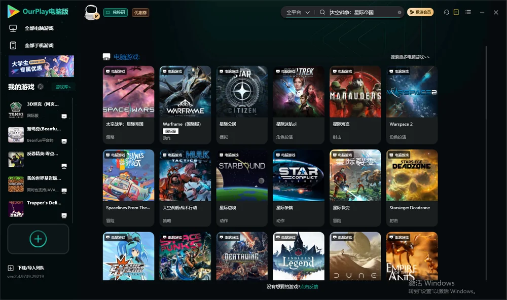Viewport: 507px width, 300px height.
Task: Open the 太空战舰:战术行动 Space Hulk card
Action: 185,188
